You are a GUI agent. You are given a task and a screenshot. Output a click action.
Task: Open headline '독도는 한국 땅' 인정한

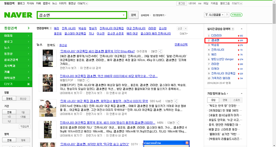(224, 106)
